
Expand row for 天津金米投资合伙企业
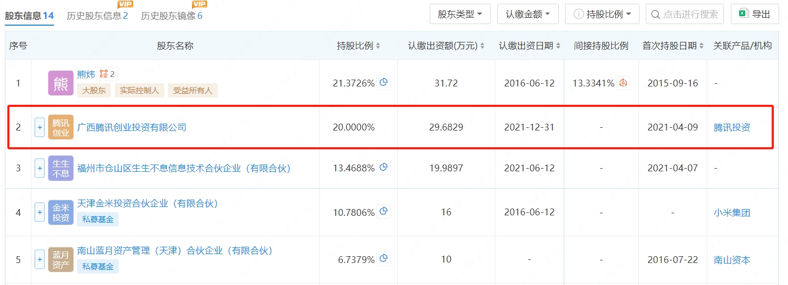pos(39,212)
